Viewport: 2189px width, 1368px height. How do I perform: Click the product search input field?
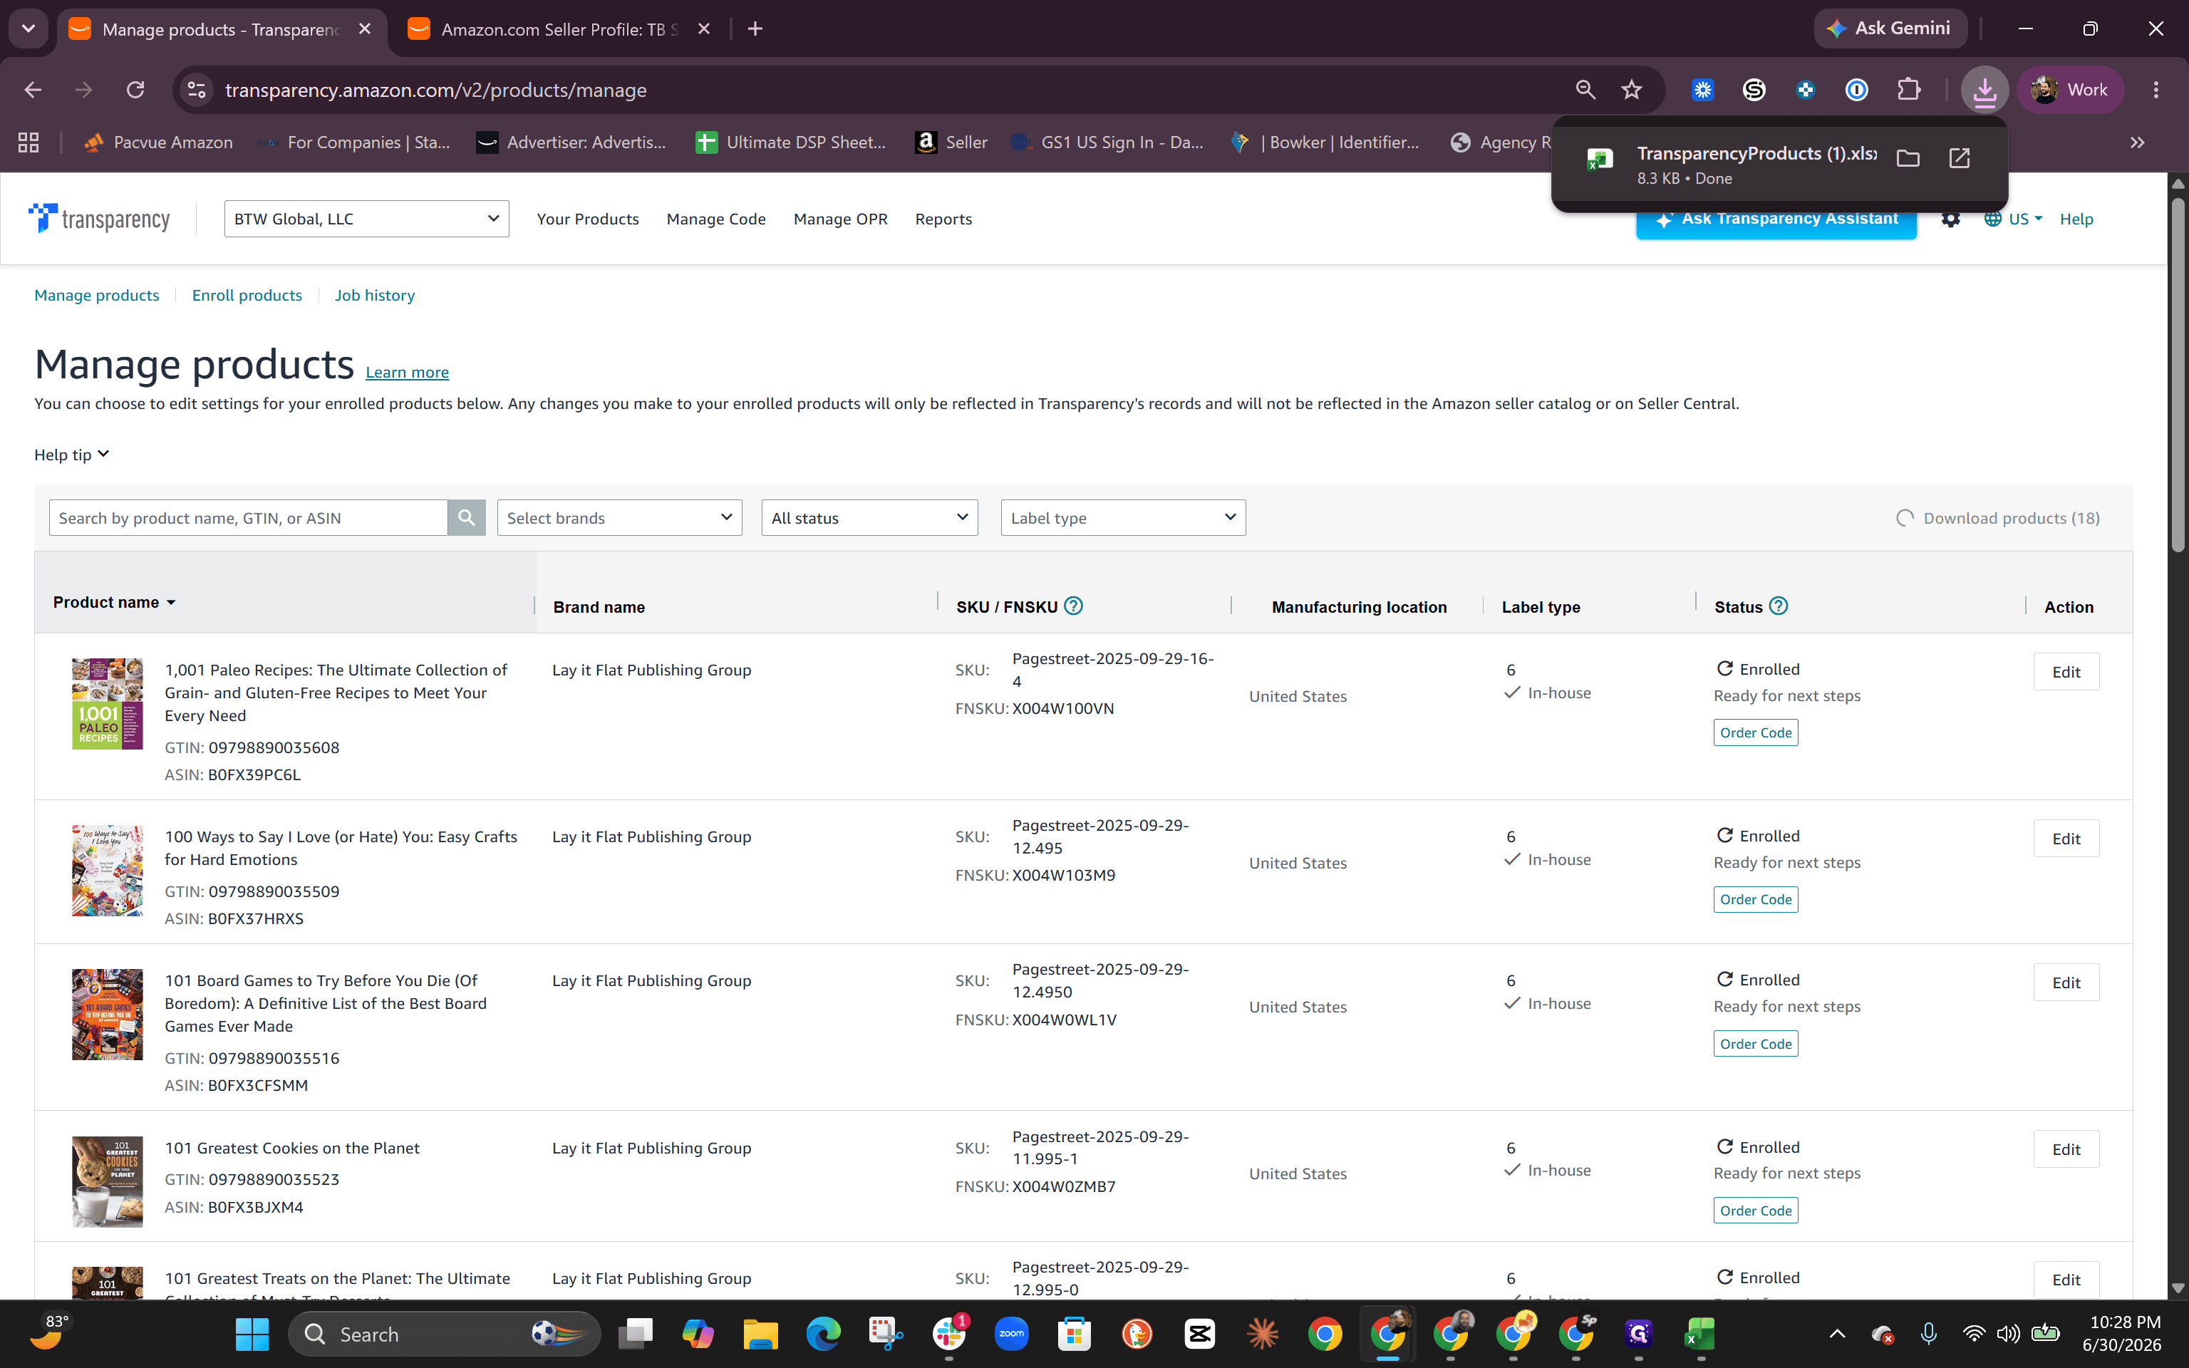point(248,517)
